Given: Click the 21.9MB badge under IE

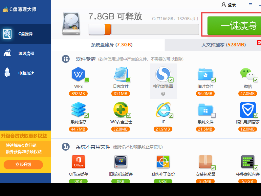Looking at the screenshot, I should pyautogui.click(x=163, y=129).
